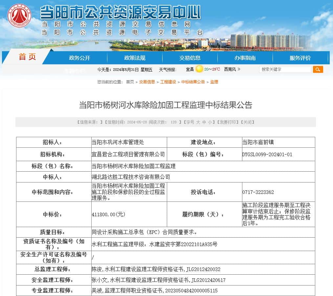The image size is (333, 296).
Task: Click the orange search magnifier button
Action: pyautogui.click(x=318, y=69)
